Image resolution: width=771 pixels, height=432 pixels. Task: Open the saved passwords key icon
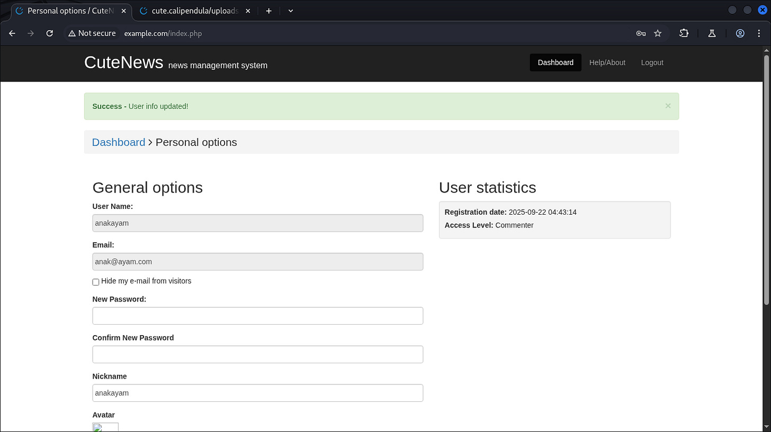641,33
